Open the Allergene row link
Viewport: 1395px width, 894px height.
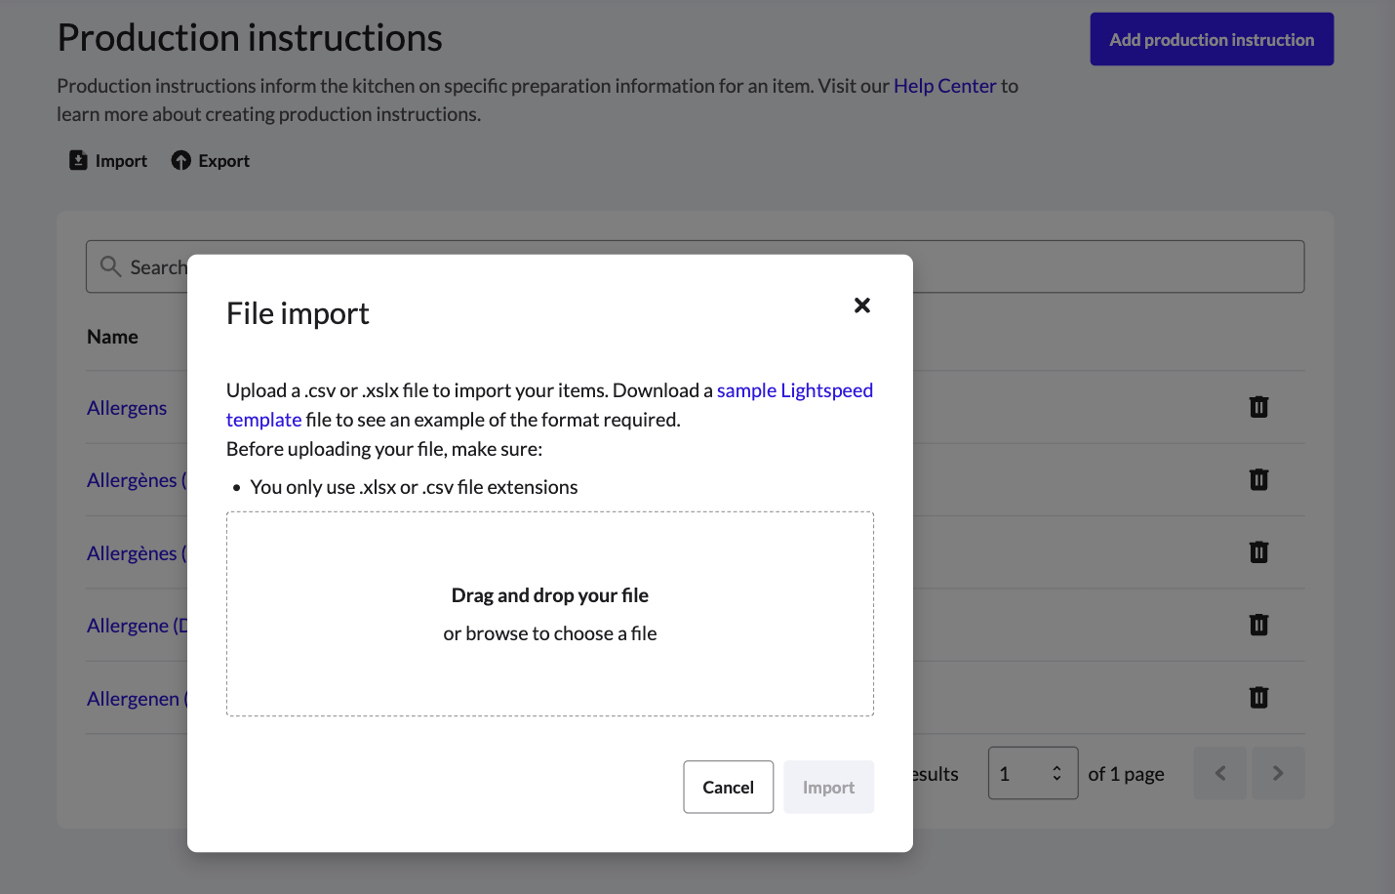137,626
